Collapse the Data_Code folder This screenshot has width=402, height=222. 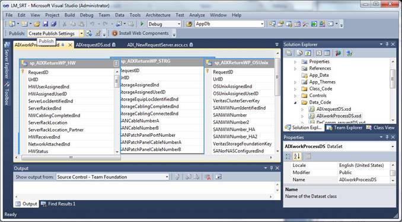pos(295,102)
